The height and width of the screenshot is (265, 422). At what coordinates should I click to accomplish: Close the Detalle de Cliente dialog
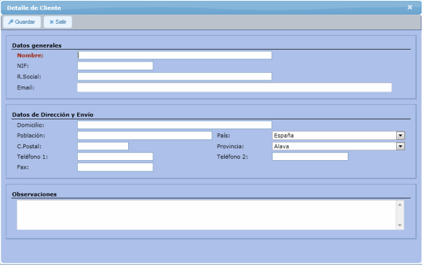point(409,7)
